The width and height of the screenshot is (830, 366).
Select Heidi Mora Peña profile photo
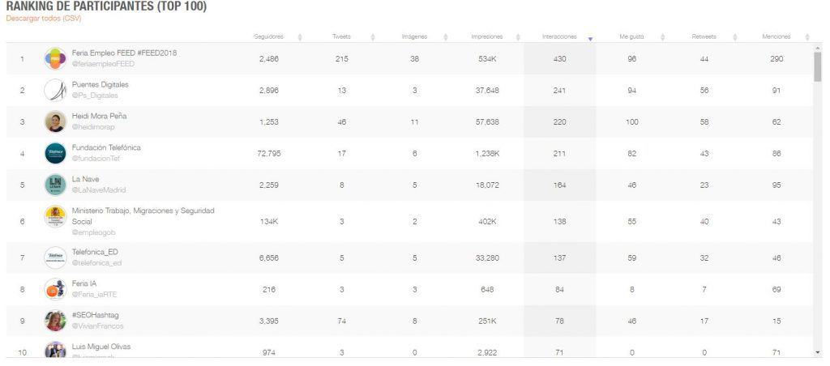pyautogui.click(x=56, y=121)
